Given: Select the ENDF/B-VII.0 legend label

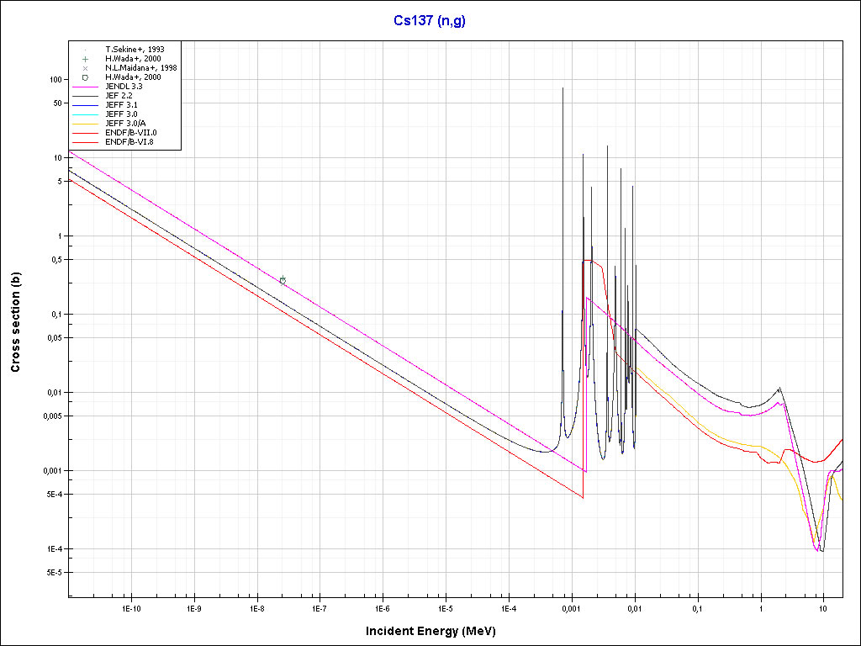Looking at the screenshot, I should point(131,132).
